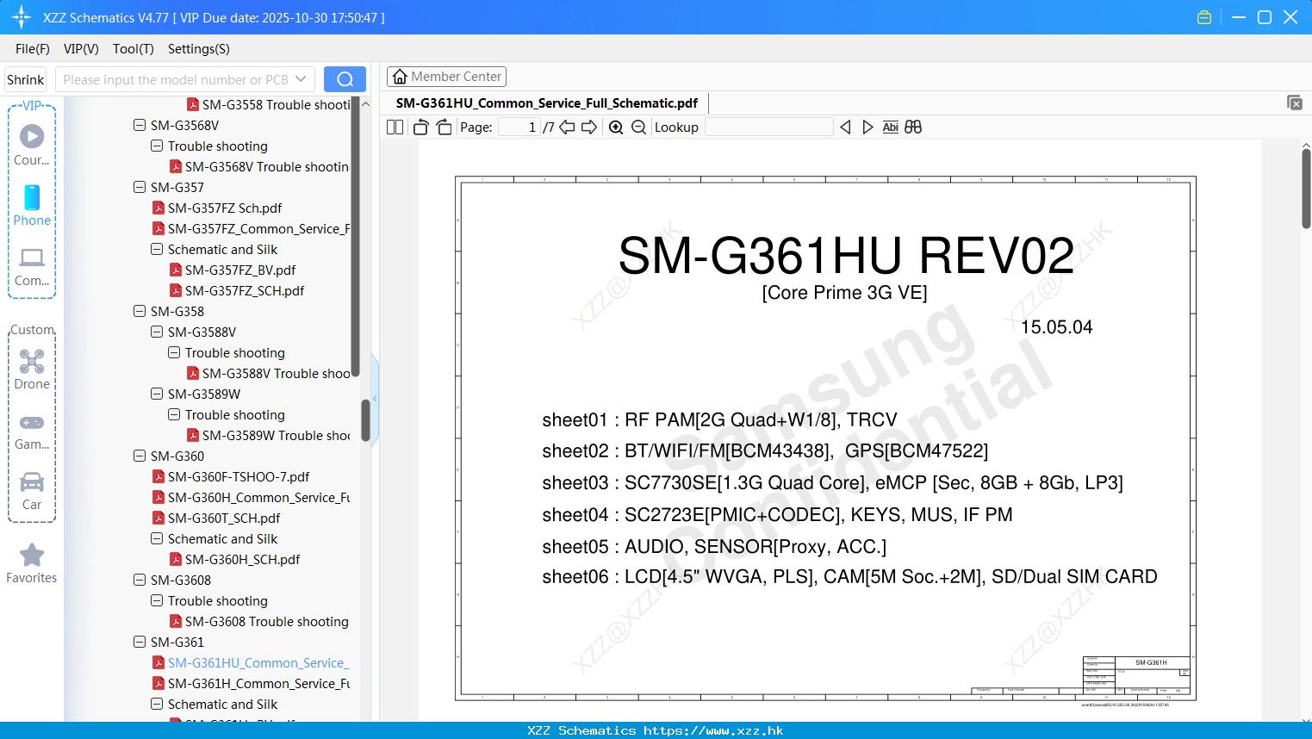Collapse Schematic and Silk under SM-G360
The image size is (1312, 739).
[x=157, y=538]
